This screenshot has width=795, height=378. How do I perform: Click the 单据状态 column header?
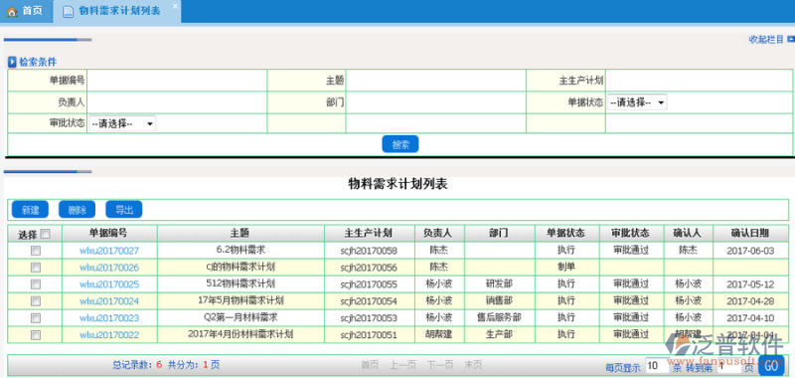566,234
